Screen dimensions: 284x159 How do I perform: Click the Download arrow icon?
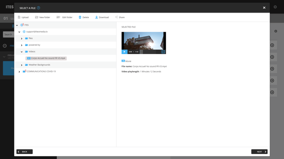(97, 17)
